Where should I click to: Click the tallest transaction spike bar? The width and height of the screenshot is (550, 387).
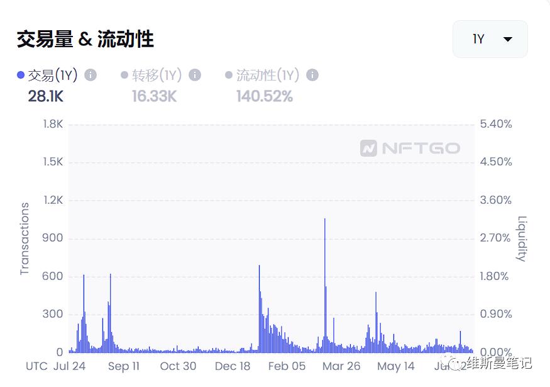tap(324, 283)
